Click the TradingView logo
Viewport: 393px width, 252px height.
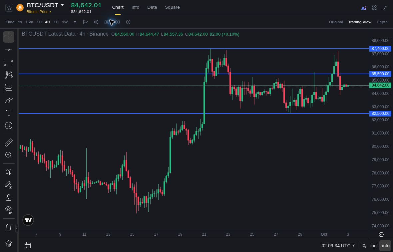[x=28, y=220]
